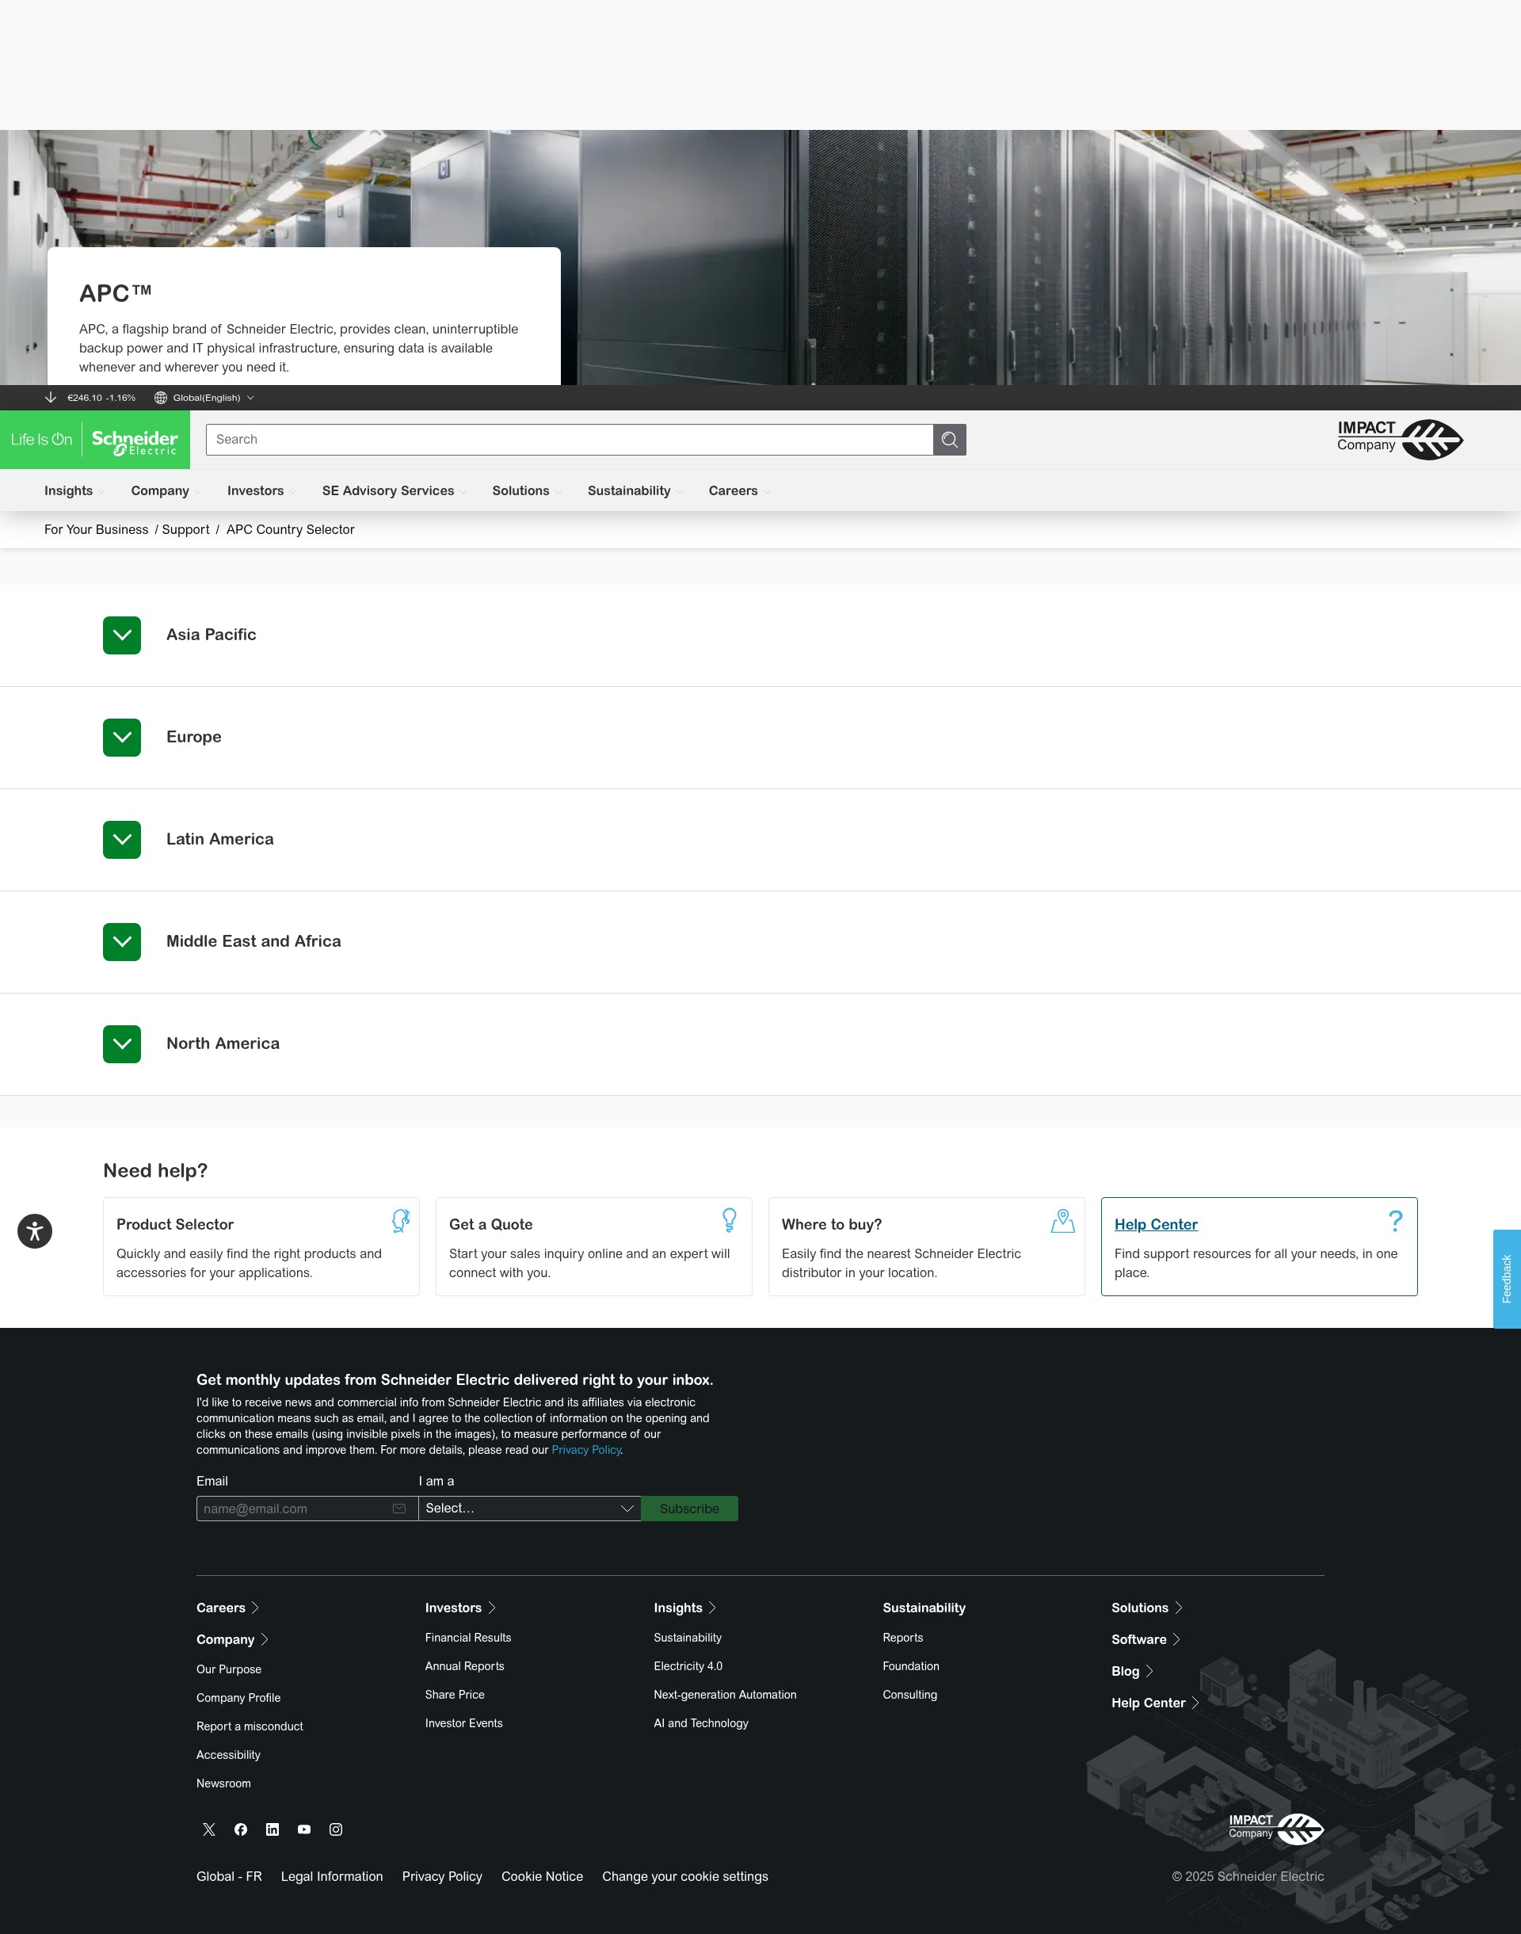Open footer Newsroom link
This screenshot has width=1521, height=1934.
(223, 1783)
